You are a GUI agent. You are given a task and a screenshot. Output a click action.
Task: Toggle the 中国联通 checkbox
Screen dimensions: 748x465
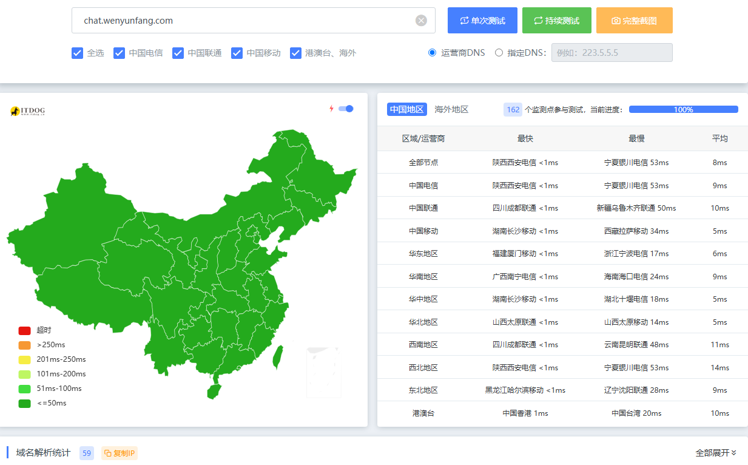pyautogui.click(x=178, y=53)
